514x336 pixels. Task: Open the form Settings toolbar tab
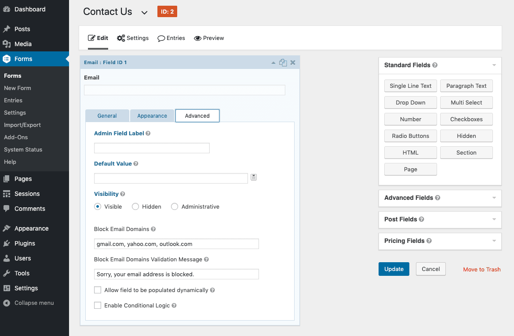tap(133, 38)
